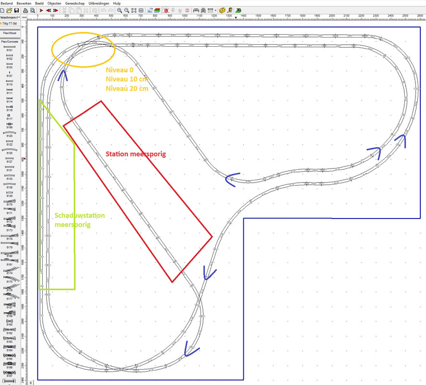
Task: Click the tunnel portal icon
Action: coord(196,11)
